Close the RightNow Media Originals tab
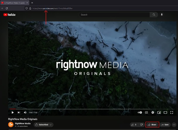The width and height of the screenshot is (178, 130). [27, 3]
